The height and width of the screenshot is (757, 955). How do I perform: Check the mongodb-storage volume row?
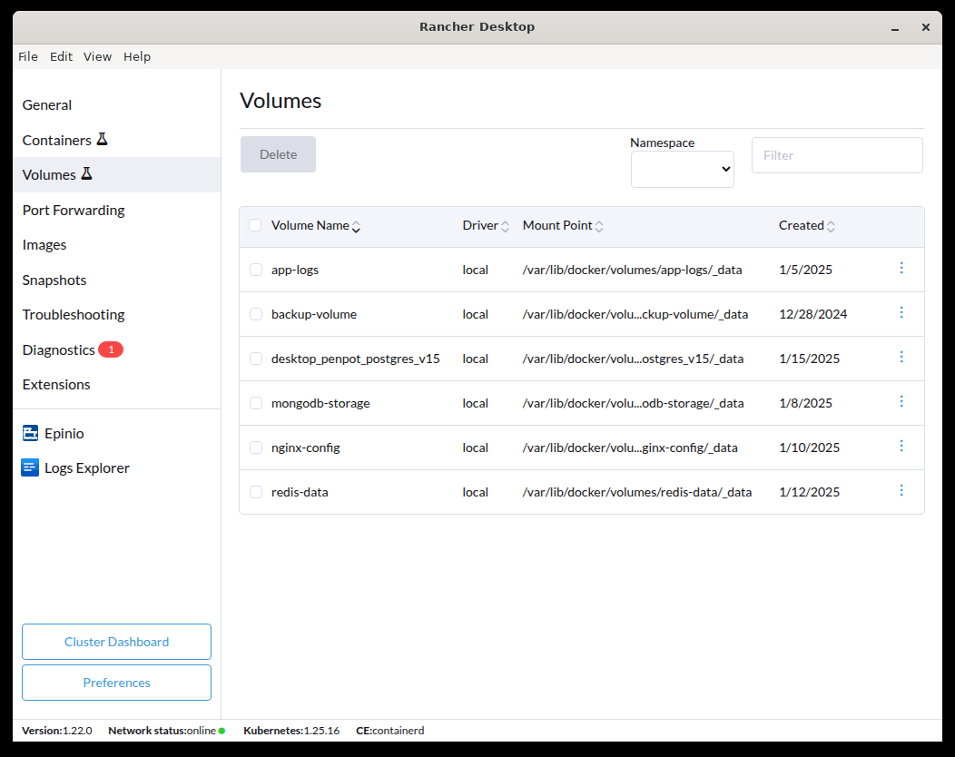coord(255,402)
